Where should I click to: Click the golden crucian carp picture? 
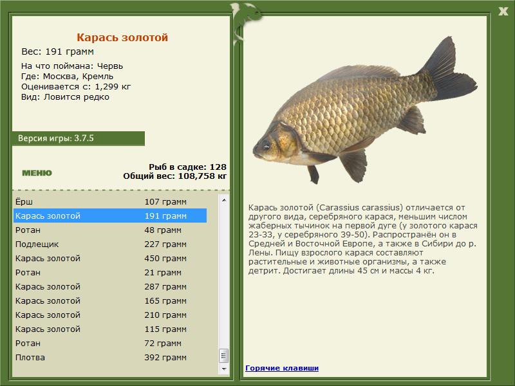pos(365,110)
